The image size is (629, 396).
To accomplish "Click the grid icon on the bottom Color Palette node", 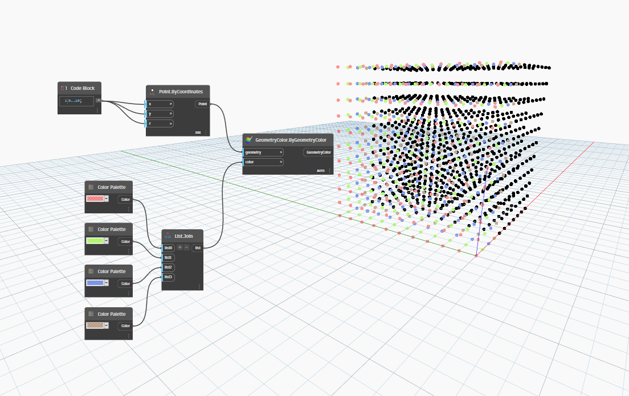I will click(90, 313).
